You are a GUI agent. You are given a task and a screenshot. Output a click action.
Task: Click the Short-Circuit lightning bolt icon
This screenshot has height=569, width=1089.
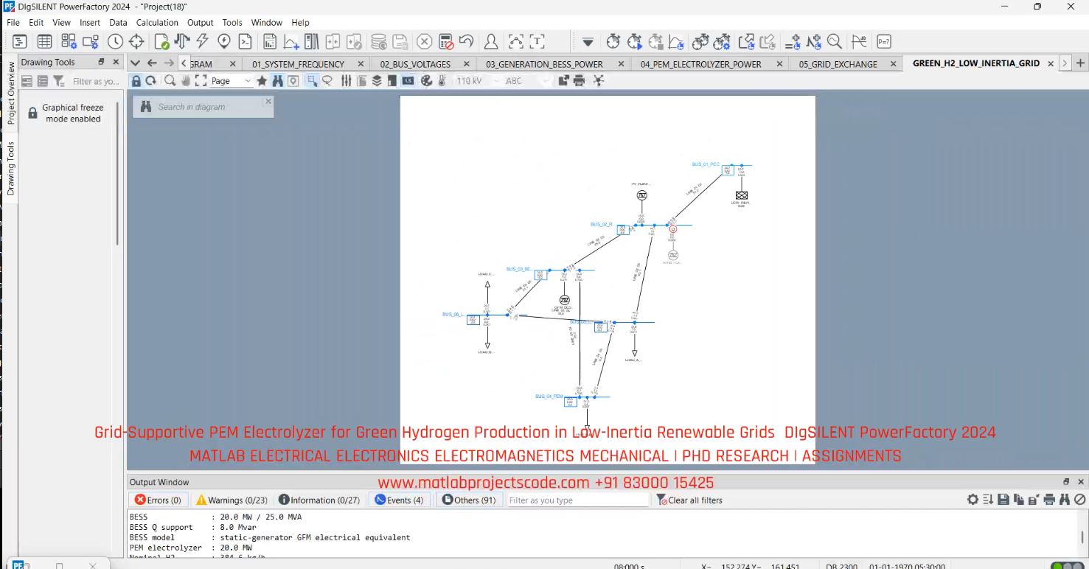(201, 41)
